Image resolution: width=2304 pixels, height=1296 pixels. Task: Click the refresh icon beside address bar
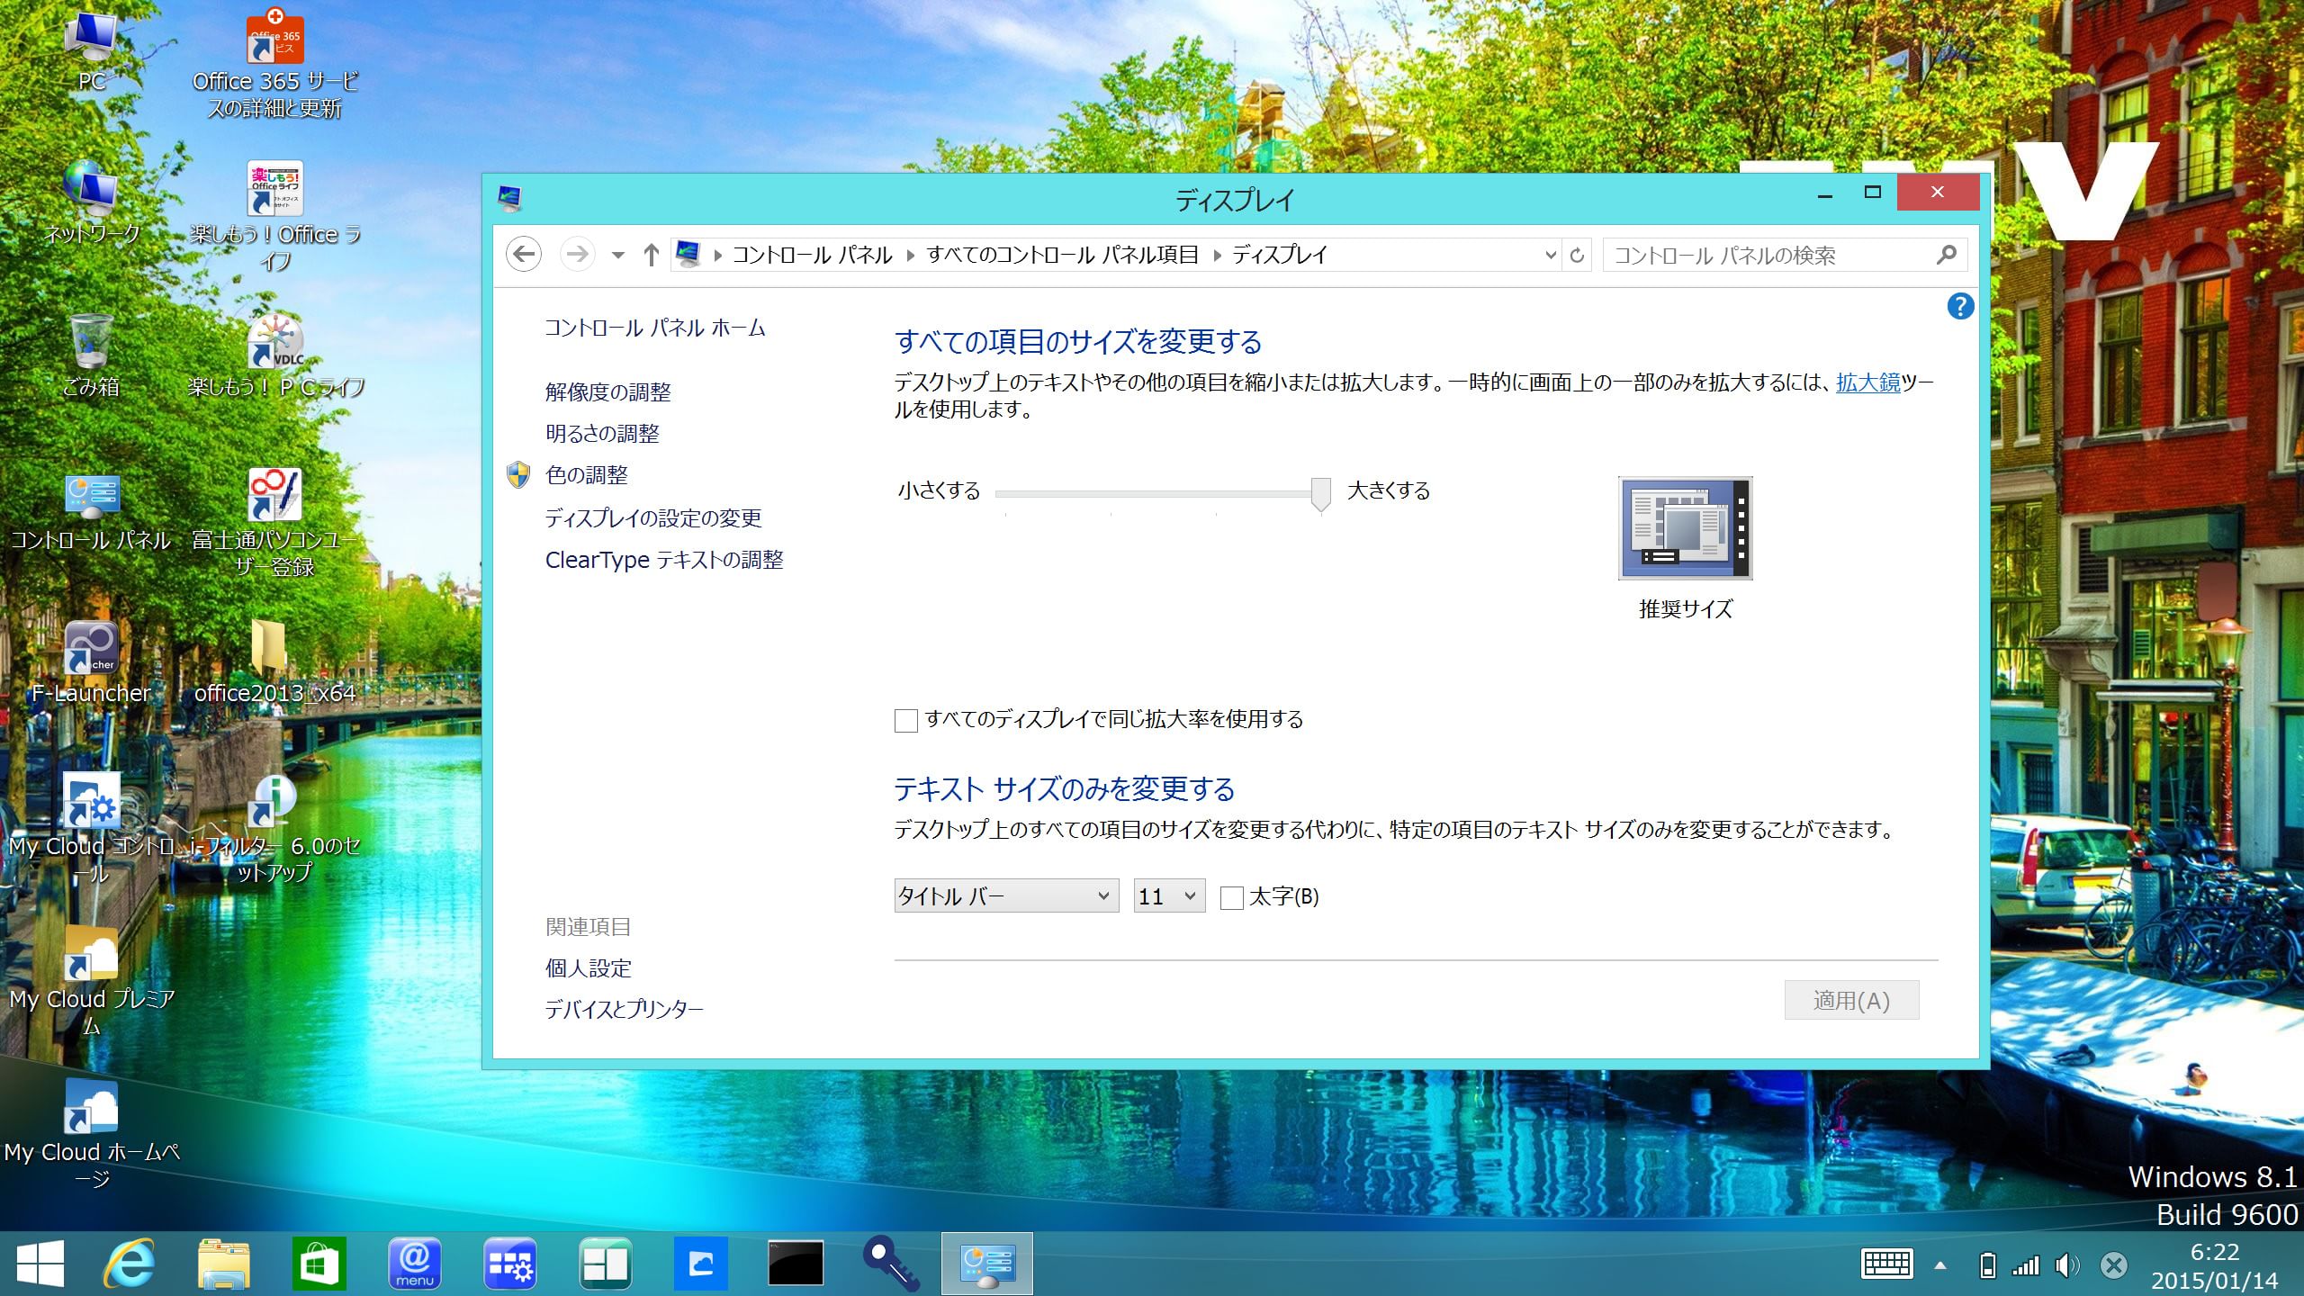[1577, 256]
